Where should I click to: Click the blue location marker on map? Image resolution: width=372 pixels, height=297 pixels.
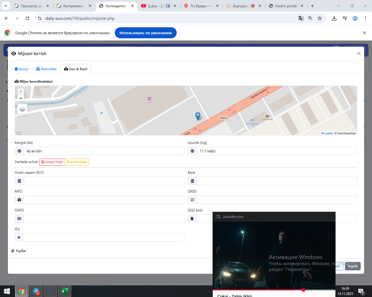click(x=198, y=116)
